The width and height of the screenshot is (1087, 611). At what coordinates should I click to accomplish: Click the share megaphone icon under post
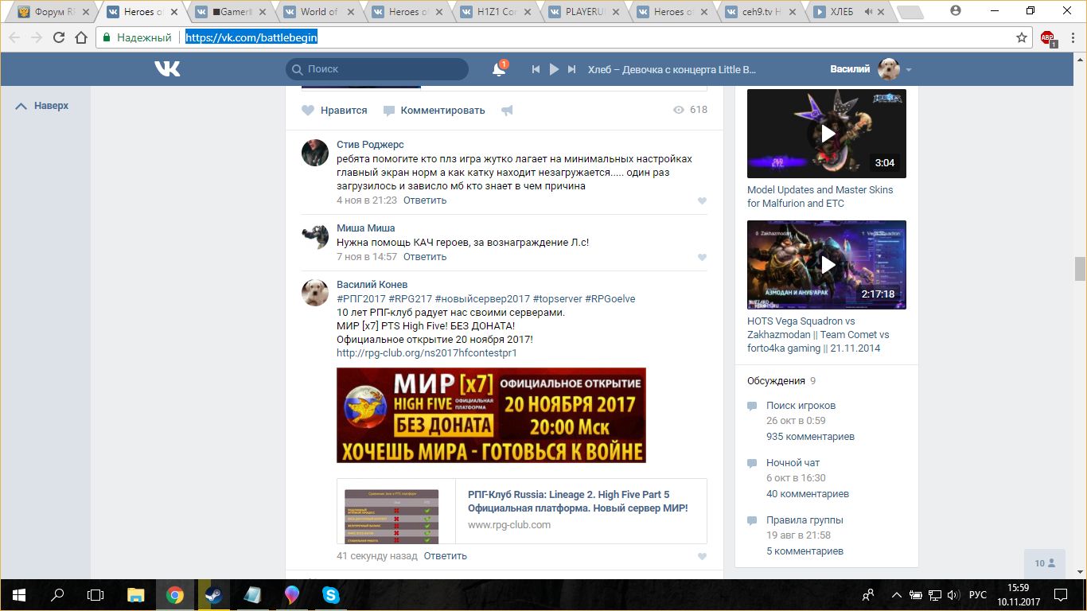tap(507, 111)
